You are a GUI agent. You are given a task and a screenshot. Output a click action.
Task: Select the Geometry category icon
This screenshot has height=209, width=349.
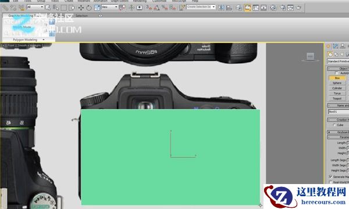pos(330,55)
